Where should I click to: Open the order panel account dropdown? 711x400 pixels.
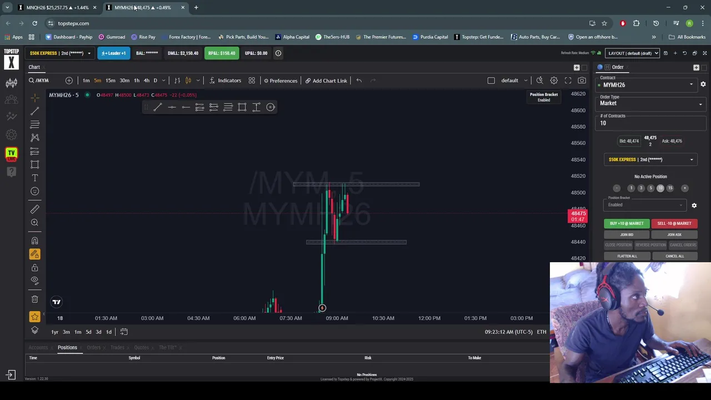[x=650, y=159]
